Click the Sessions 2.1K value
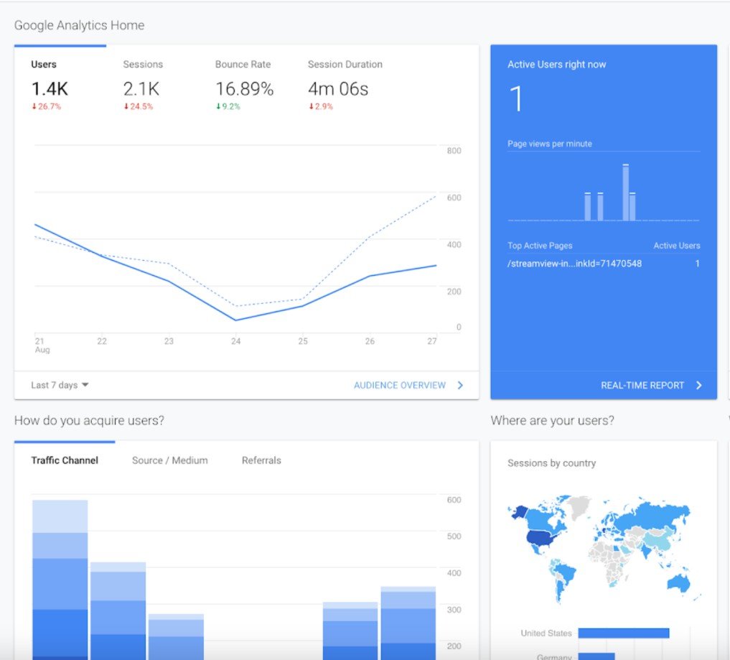Image resolution: width=730 pixels, height=660 pixels. click(x=141, y=89)
